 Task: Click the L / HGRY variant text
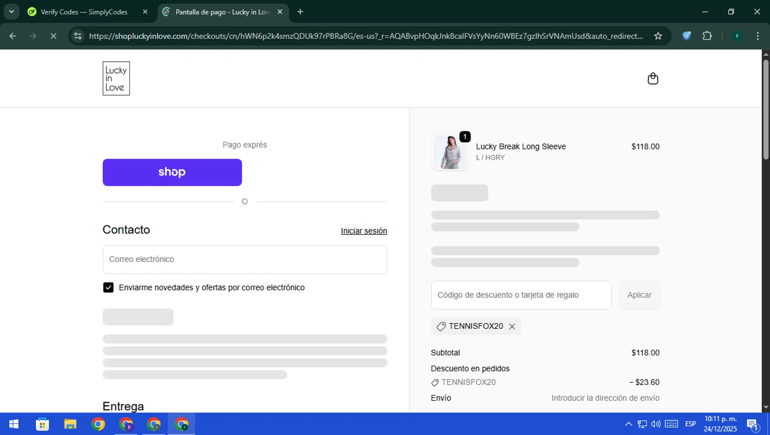pos(490,158)
